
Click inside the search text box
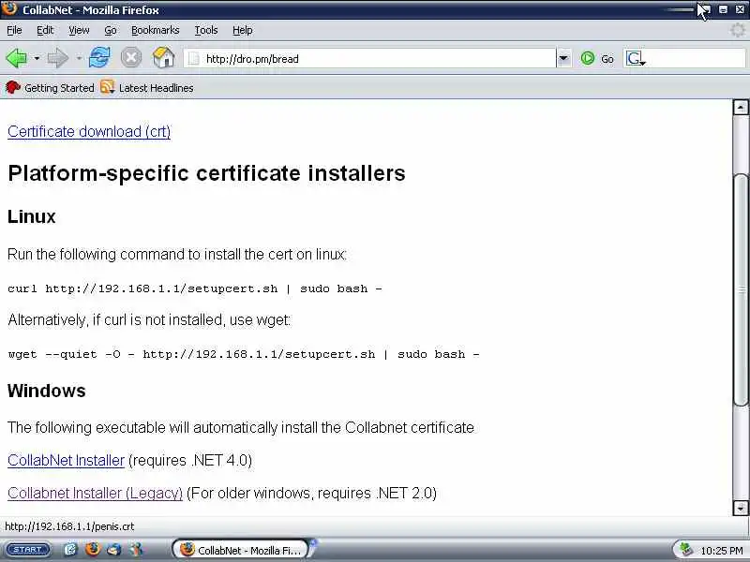click(697, 59)
